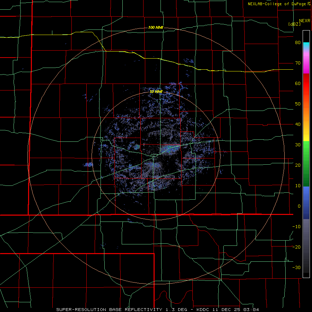312x312 pixels.
Task: Click the 70 value on the dBZ scale
Action: point(298,63)
